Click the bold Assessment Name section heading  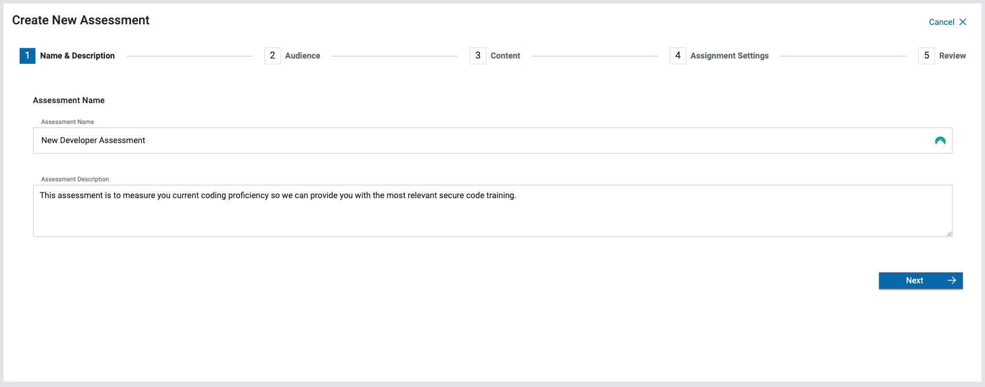[x=68, y=100]
